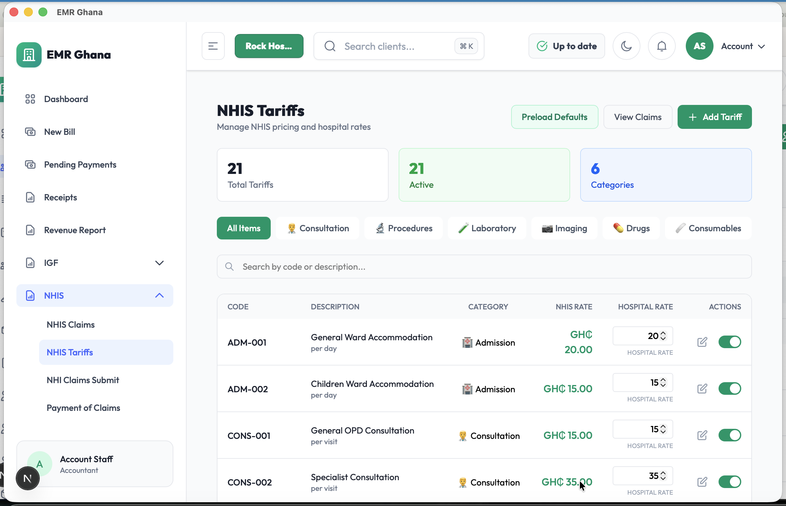Open notifications bell
The image size is (786, 506).
tap(661, 46)
